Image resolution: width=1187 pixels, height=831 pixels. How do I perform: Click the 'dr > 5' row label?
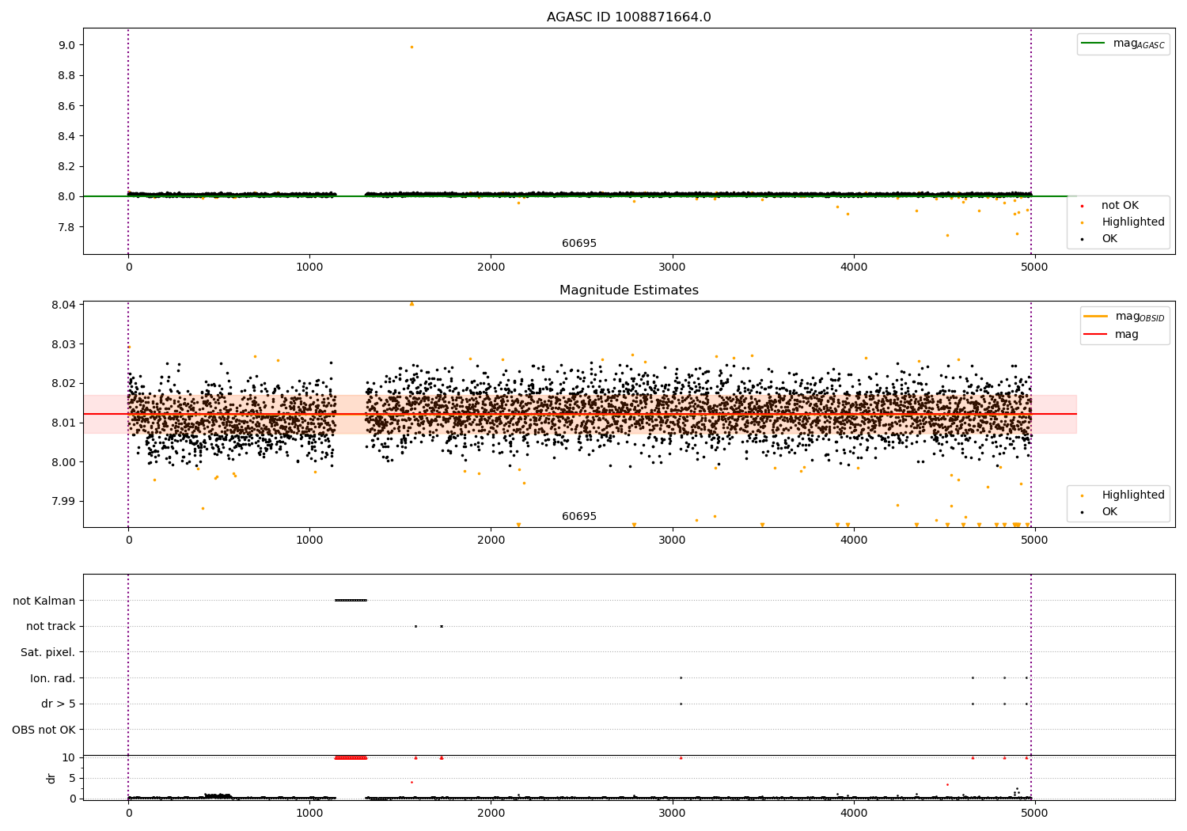(x=59, y=704)
